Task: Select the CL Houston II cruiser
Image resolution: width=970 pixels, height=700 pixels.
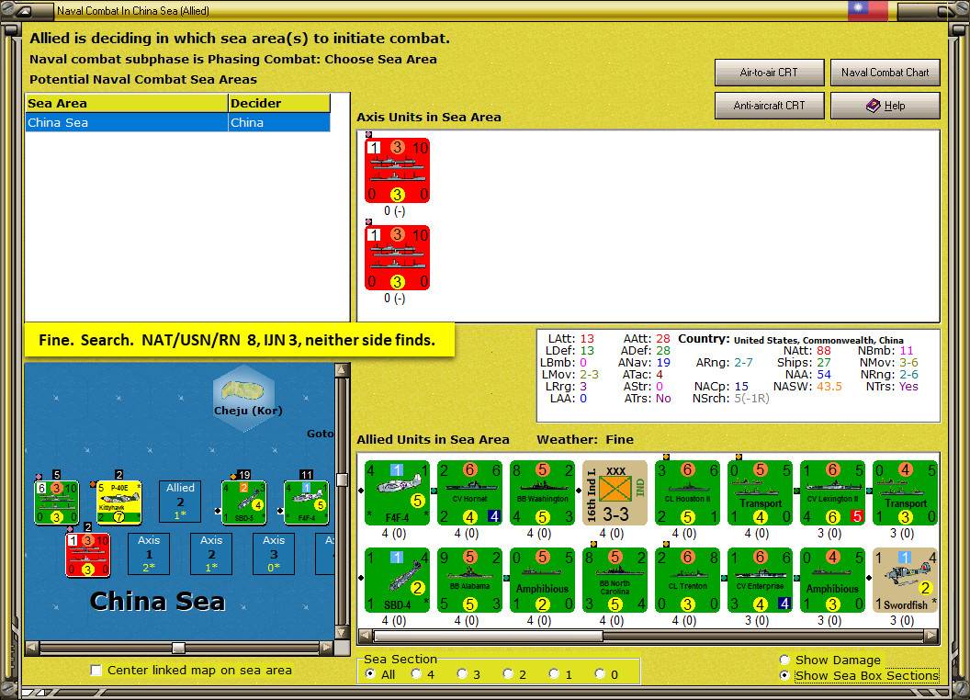Action: 687,492
